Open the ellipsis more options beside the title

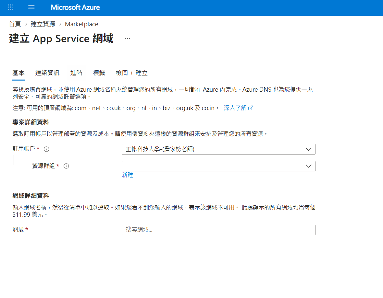click(128, 39)
